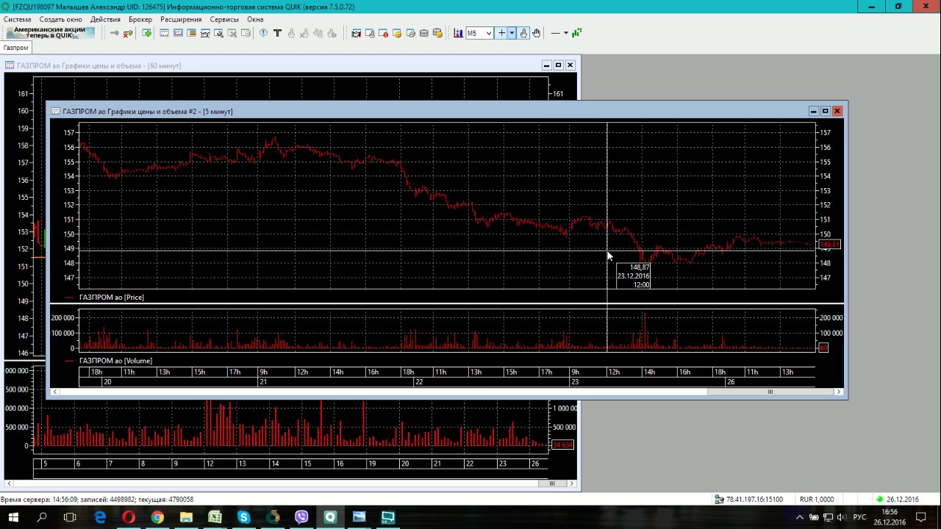This screenshot has height=529, width=941.
Task: Launch Google Chrome from the taskbar
Action: point(157,517)
